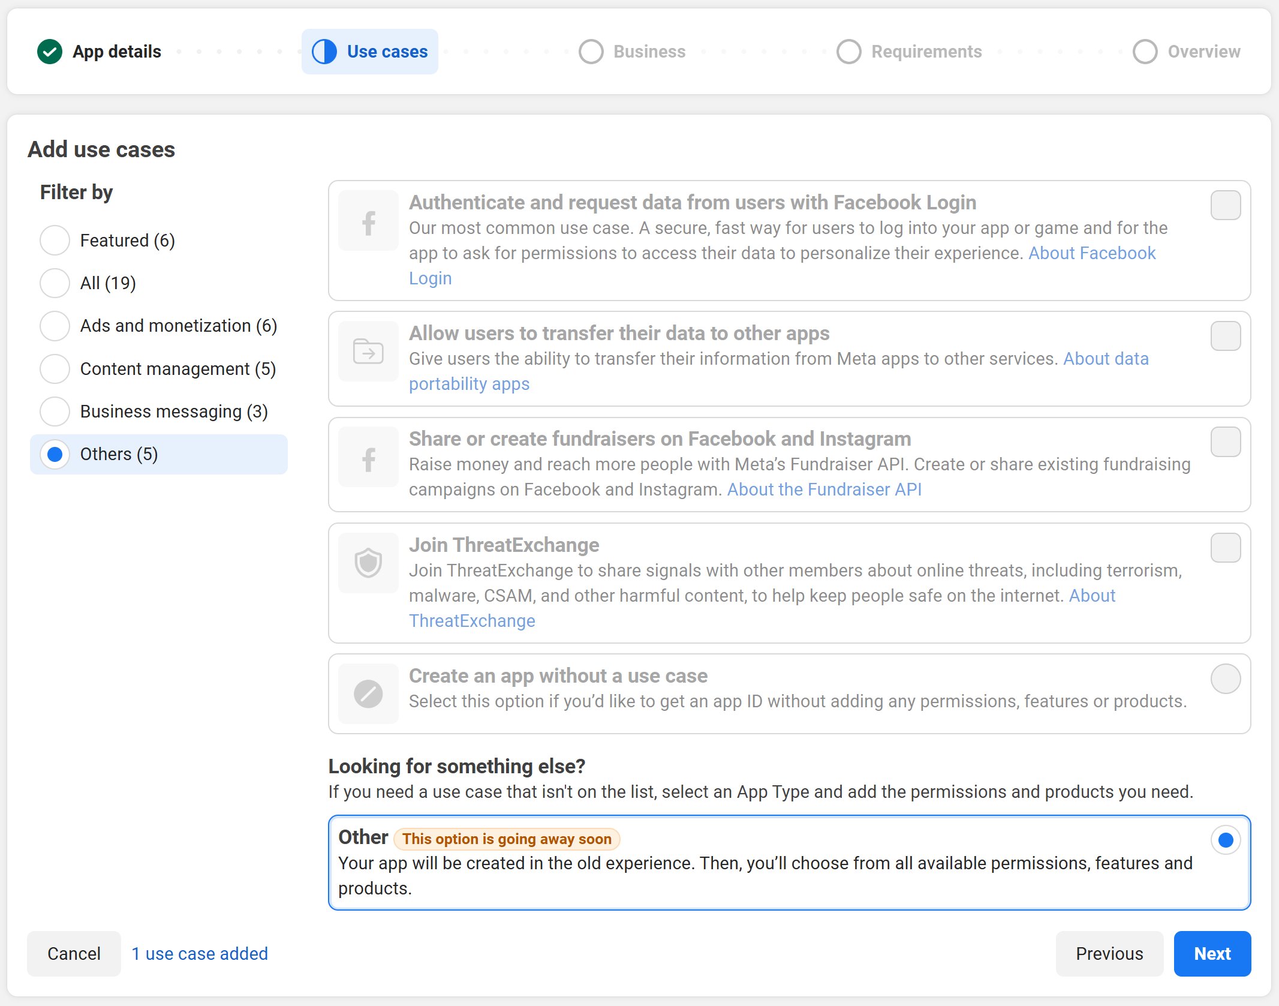Image resolution: width=1279 pixels, height=1006 pixels.
Task: Click the 1 use case added link
Action: coord(200,954)
